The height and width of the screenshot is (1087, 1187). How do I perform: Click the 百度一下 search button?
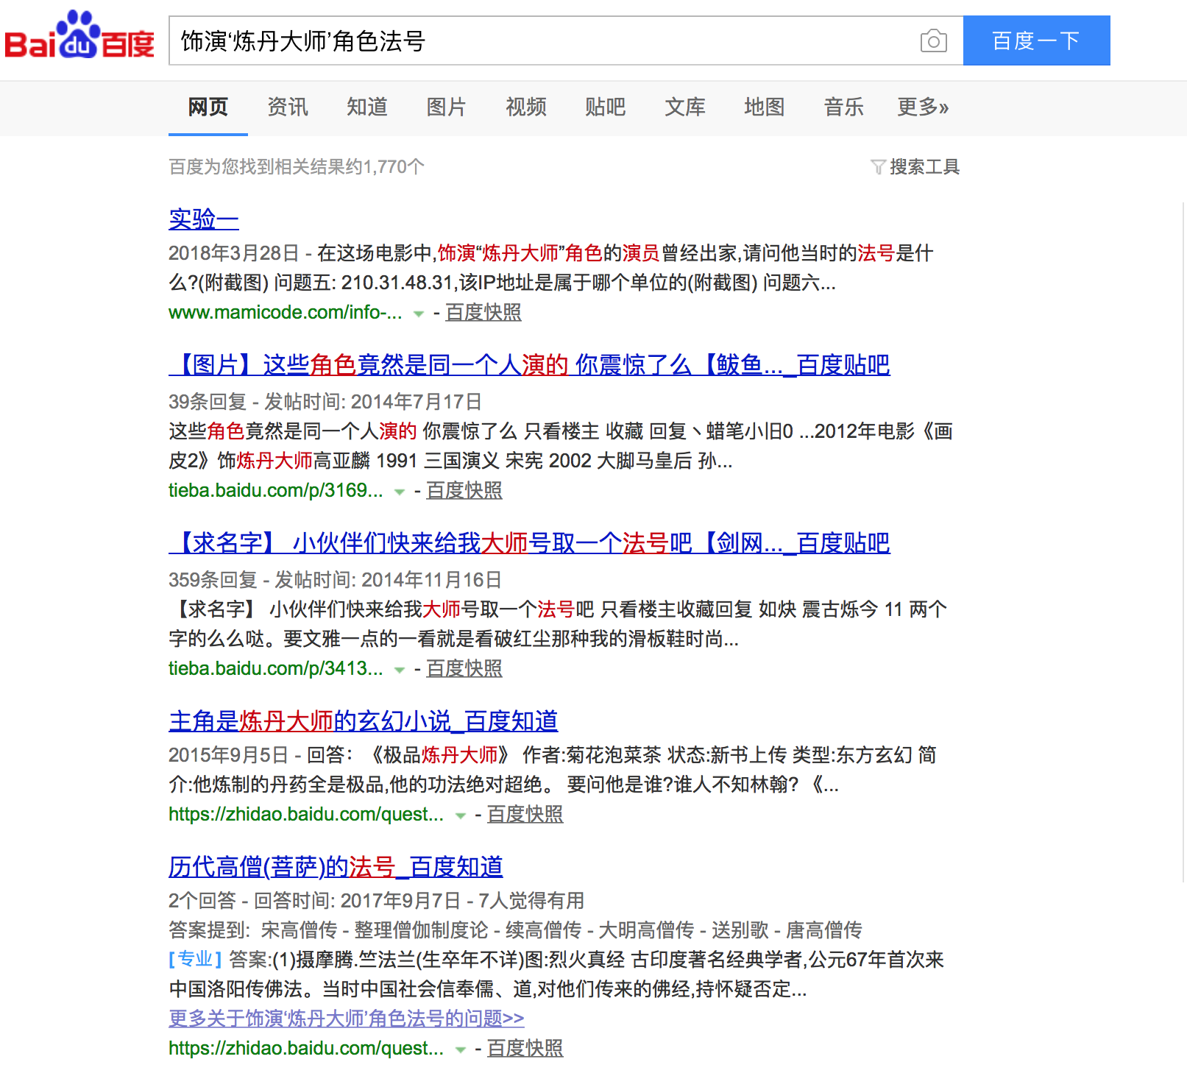pyautogui.click(x=1036, y=40)
